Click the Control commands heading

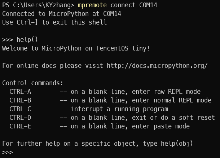coord(32,83)
